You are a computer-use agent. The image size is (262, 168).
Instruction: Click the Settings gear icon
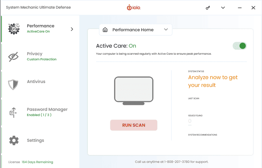coord(14,140)
